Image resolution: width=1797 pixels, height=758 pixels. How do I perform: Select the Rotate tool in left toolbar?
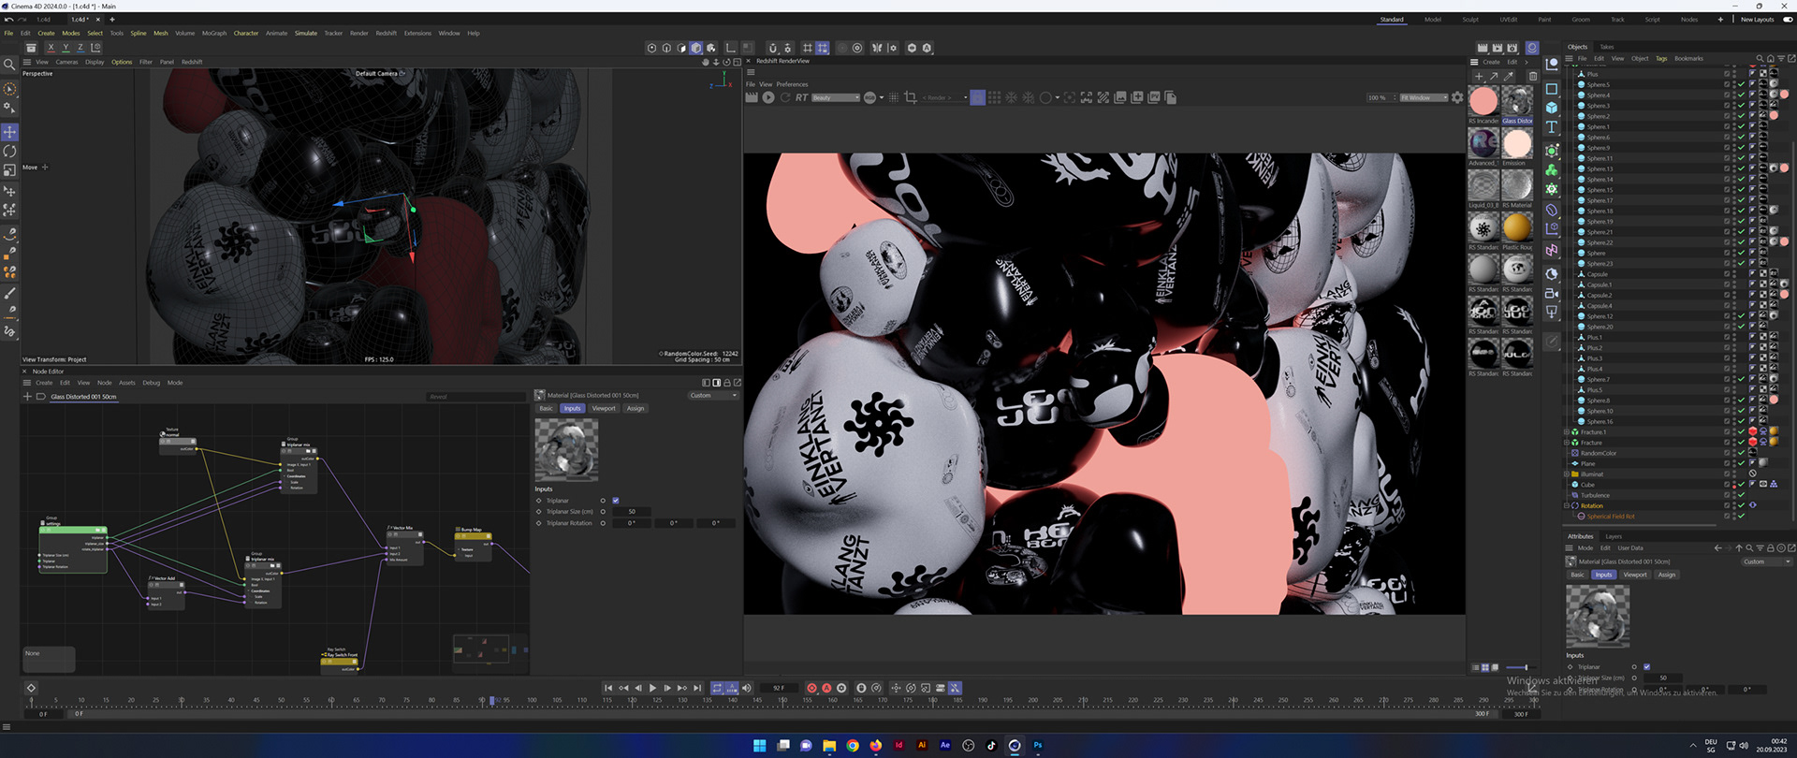9,151
